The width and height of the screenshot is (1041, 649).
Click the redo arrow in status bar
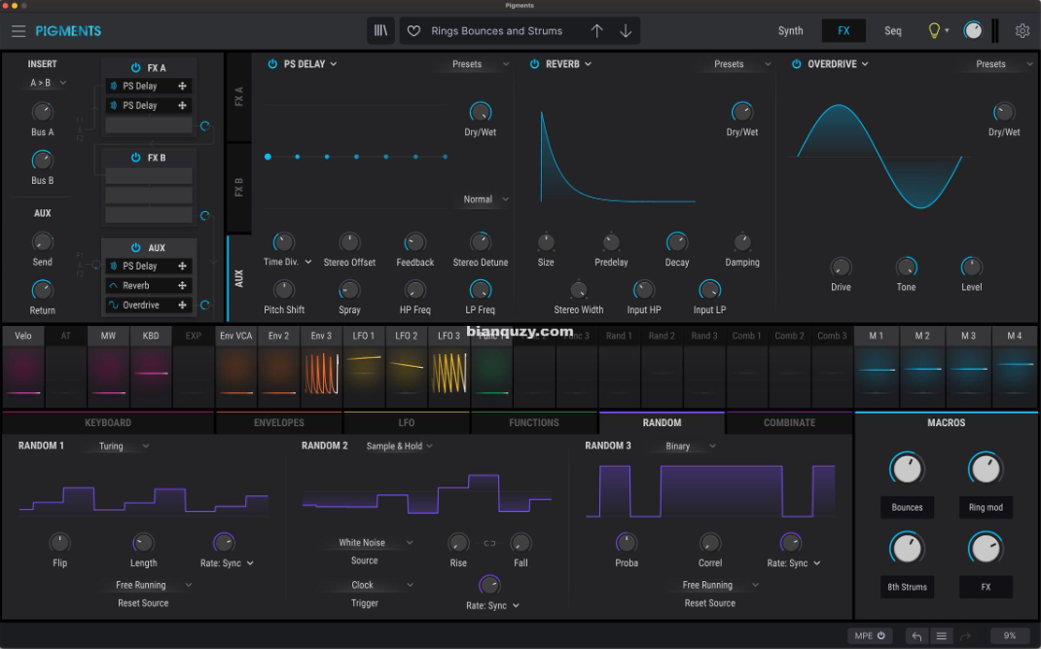[x=966, y=635]
